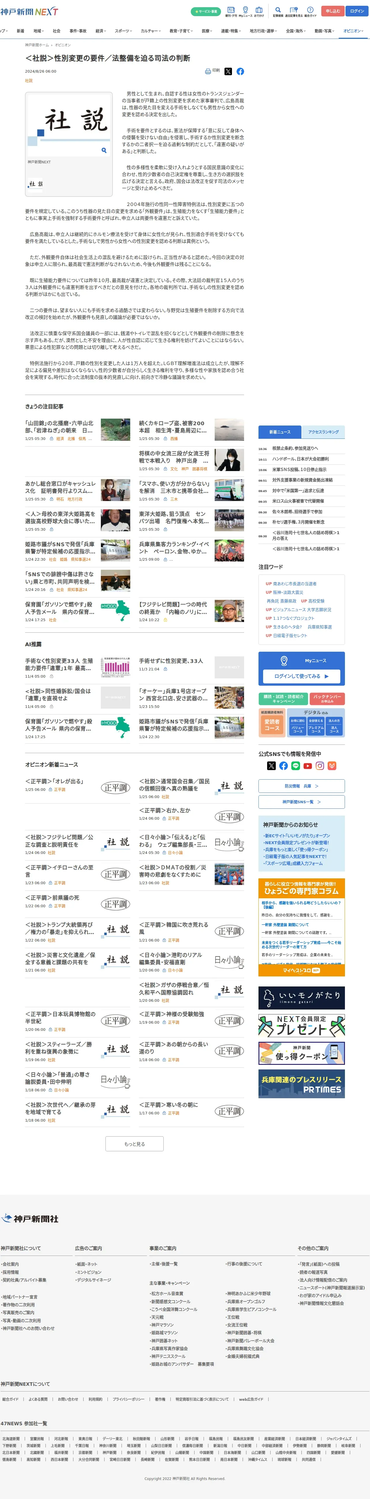Enlarge the 社説 article image via magnifier
370x1499 pixels.
(103, 150)
